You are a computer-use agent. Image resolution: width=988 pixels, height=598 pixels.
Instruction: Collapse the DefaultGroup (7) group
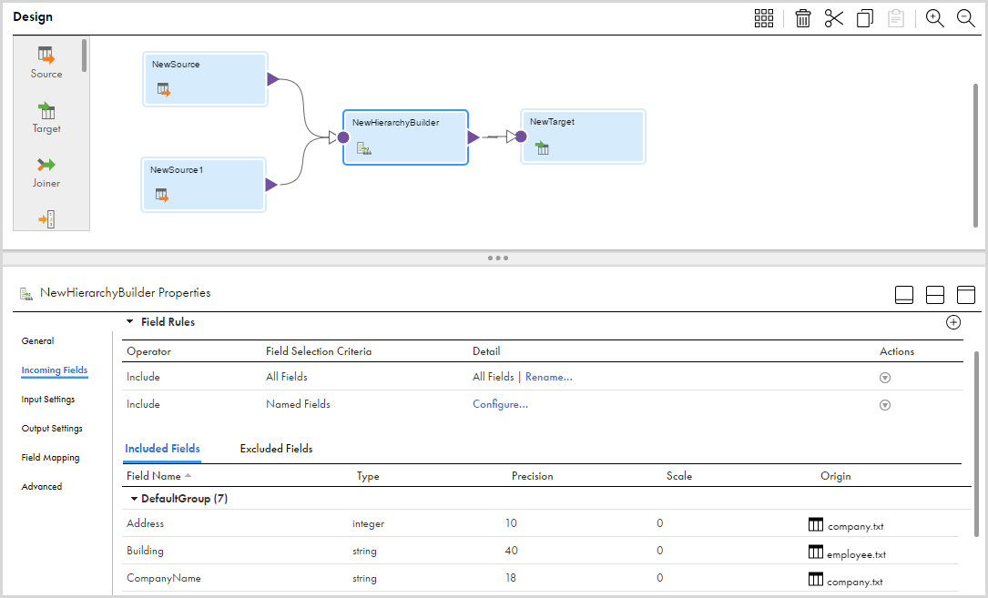134,499
